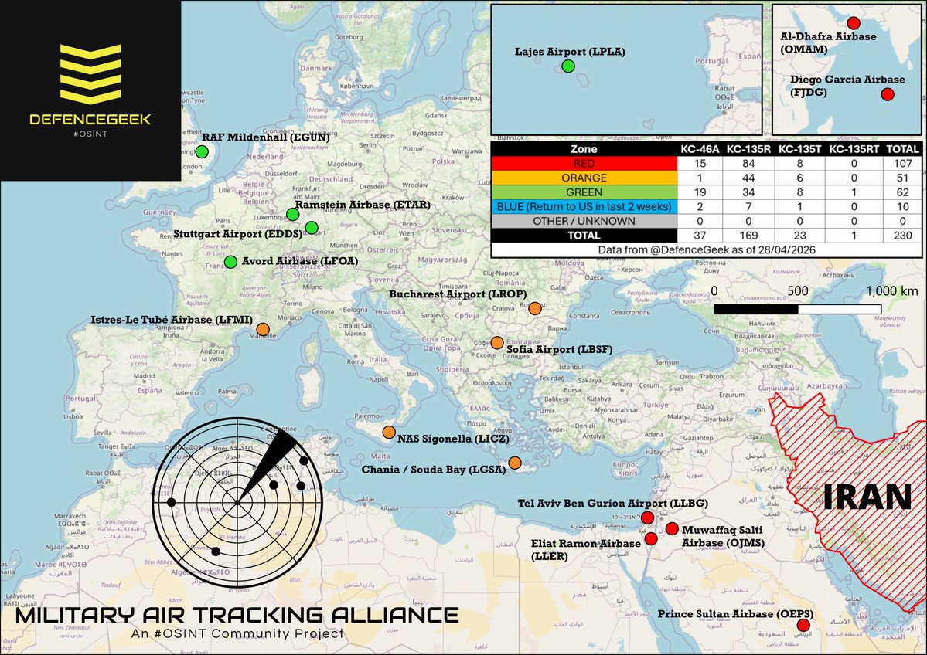Screen dimensions: 927x655
Task: Click the NAS Sigonella orange marker
Action: [x=388, y=432]
